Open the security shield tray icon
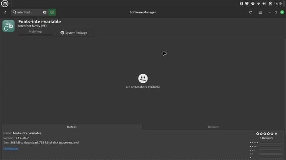 tap(247, 4)
